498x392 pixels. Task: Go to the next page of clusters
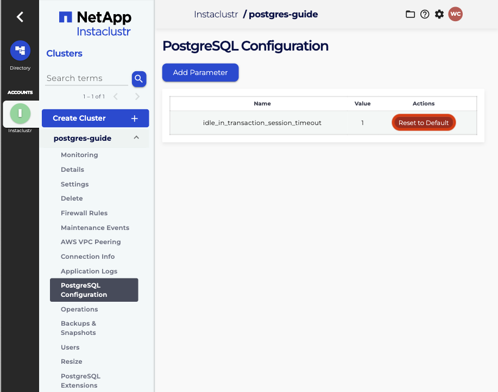(137, 97)
